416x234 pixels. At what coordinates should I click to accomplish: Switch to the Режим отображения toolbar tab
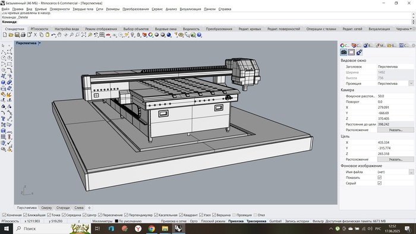coord(101,29)
